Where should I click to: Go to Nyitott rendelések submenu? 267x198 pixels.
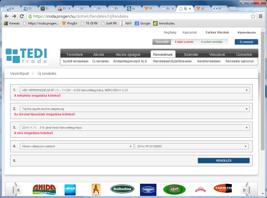[x=76, y=61]
